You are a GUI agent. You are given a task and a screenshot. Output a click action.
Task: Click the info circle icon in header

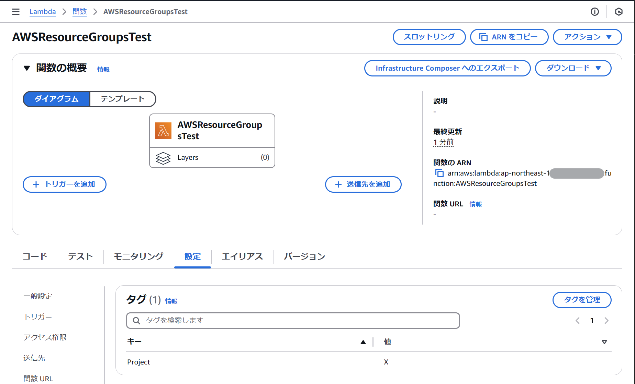pos(594,12)
